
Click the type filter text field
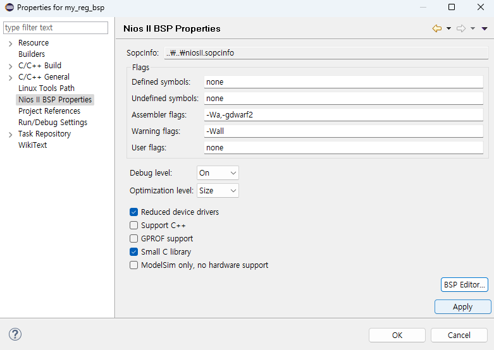[56, 28]
